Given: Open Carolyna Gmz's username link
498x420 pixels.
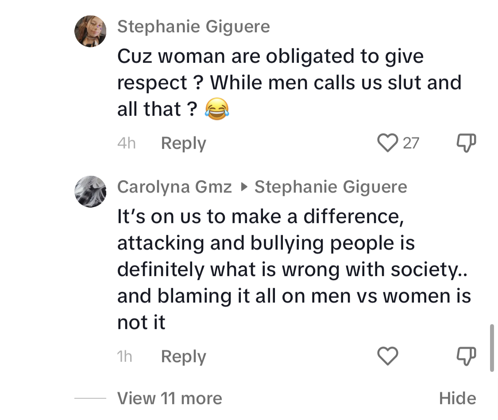Looking at the screenshot, I should (x=174, y=187).
